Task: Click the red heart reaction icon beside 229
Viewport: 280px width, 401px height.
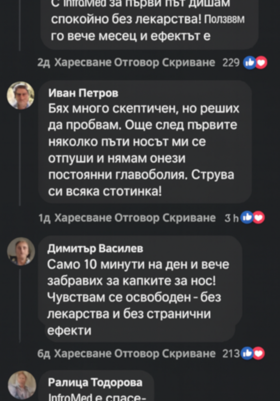Action: click(x=260, y=63)
